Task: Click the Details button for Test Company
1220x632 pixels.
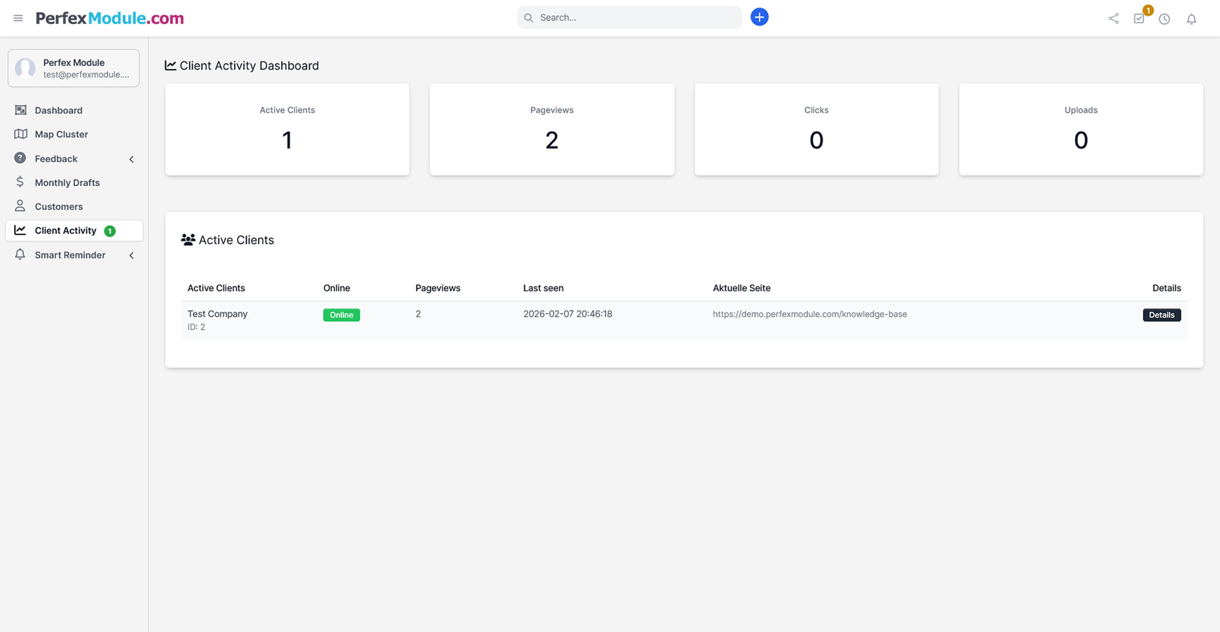Action: (x=1161, y=315)
